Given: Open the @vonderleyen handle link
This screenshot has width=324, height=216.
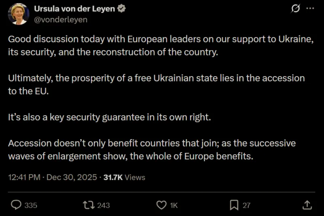Looking at the screenshot, I should [x=61, y=19].
